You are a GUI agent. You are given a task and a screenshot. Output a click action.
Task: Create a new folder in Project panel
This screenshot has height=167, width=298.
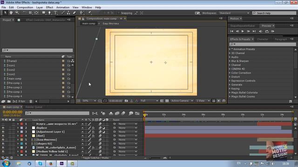(9, 101)
